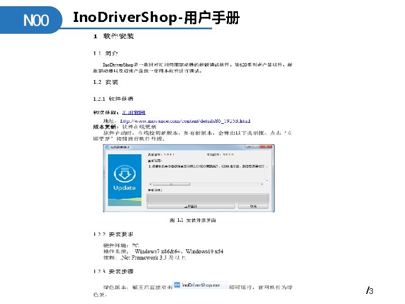Click the horizontal scrollbar thumb in update notes

pyautogui.click(x=172, y=184)
